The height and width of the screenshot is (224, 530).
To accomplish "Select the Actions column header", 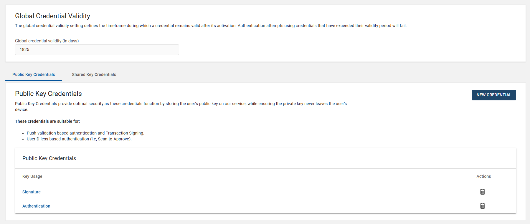I will 484,176.
